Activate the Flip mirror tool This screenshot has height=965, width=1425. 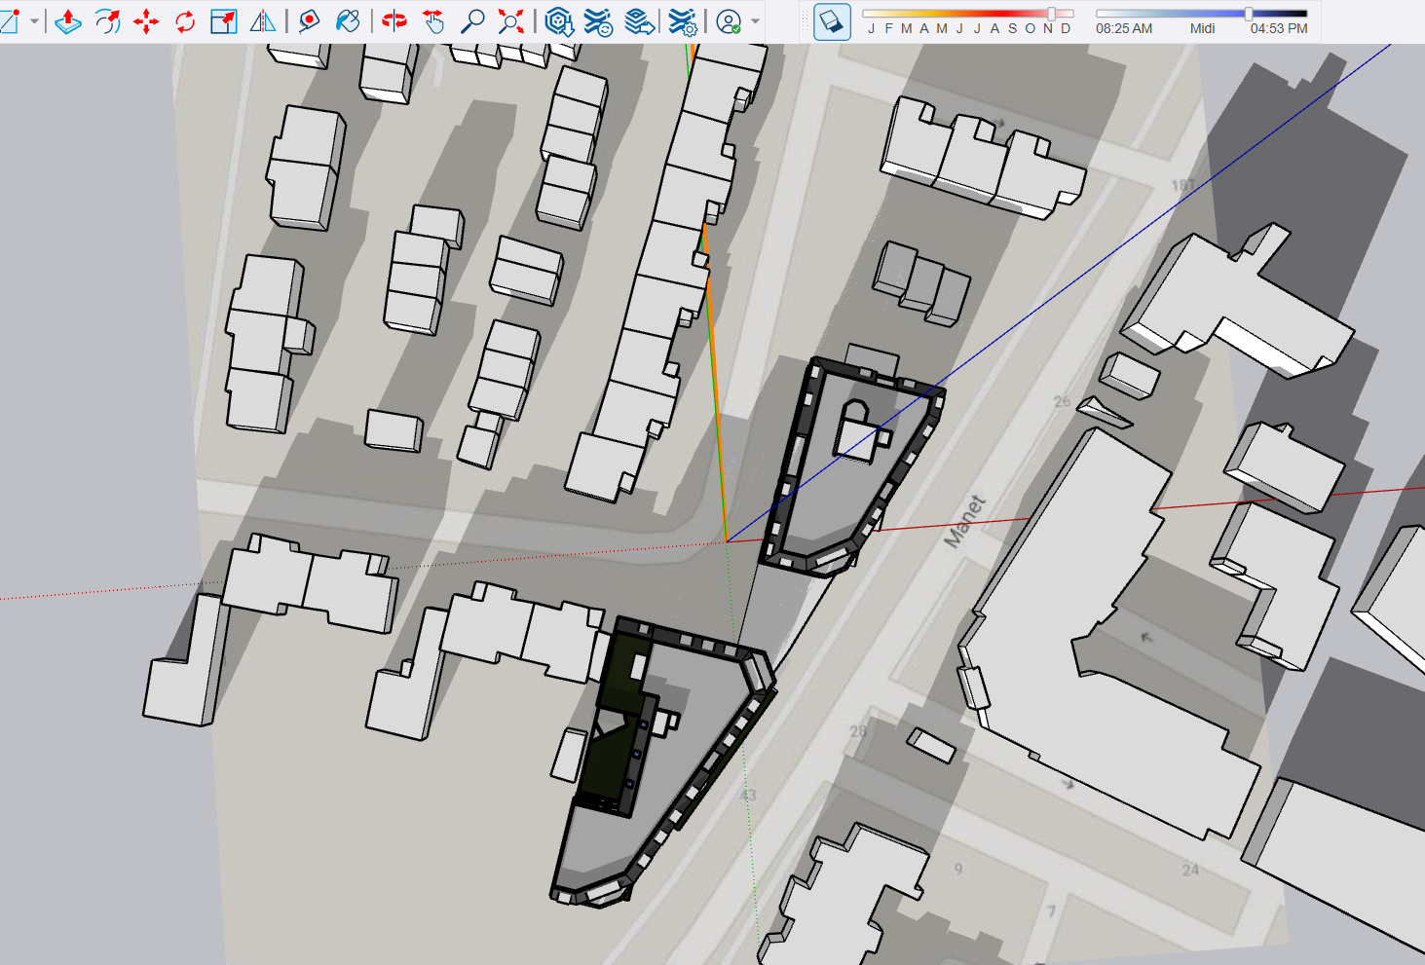pyautogui.click(x=263, y=21)
